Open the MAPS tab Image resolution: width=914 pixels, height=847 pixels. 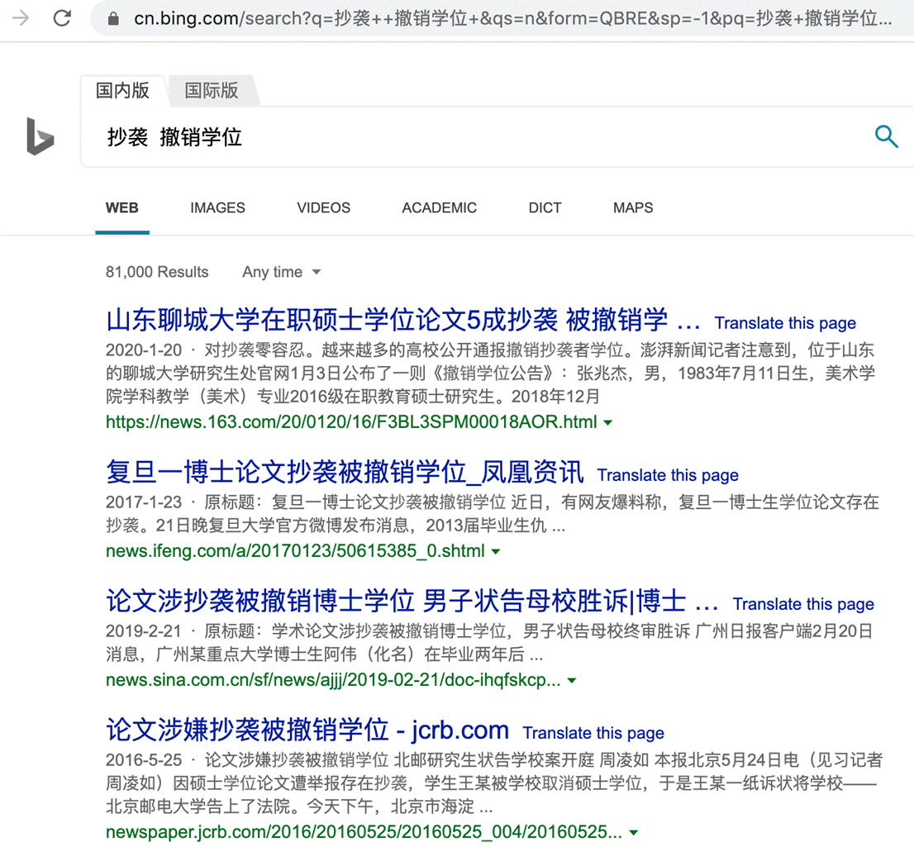[x=633, y=208]
